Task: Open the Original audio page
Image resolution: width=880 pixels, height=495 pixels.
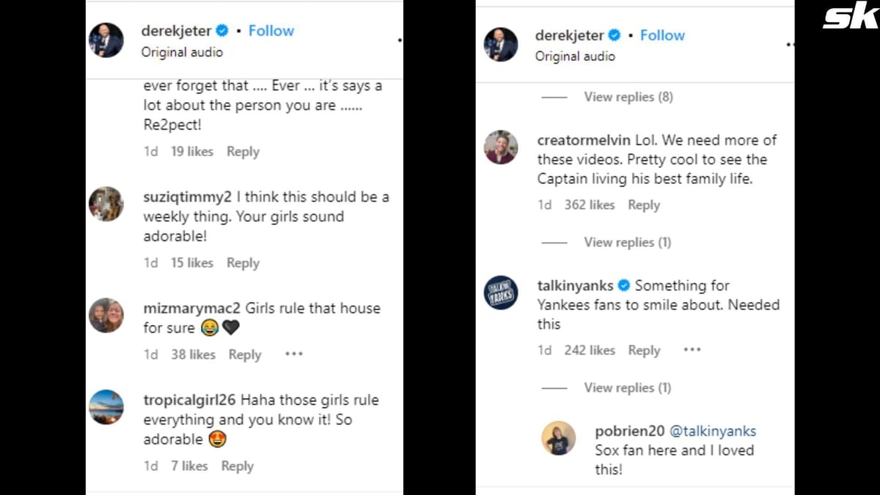Action: pos(182,52)
